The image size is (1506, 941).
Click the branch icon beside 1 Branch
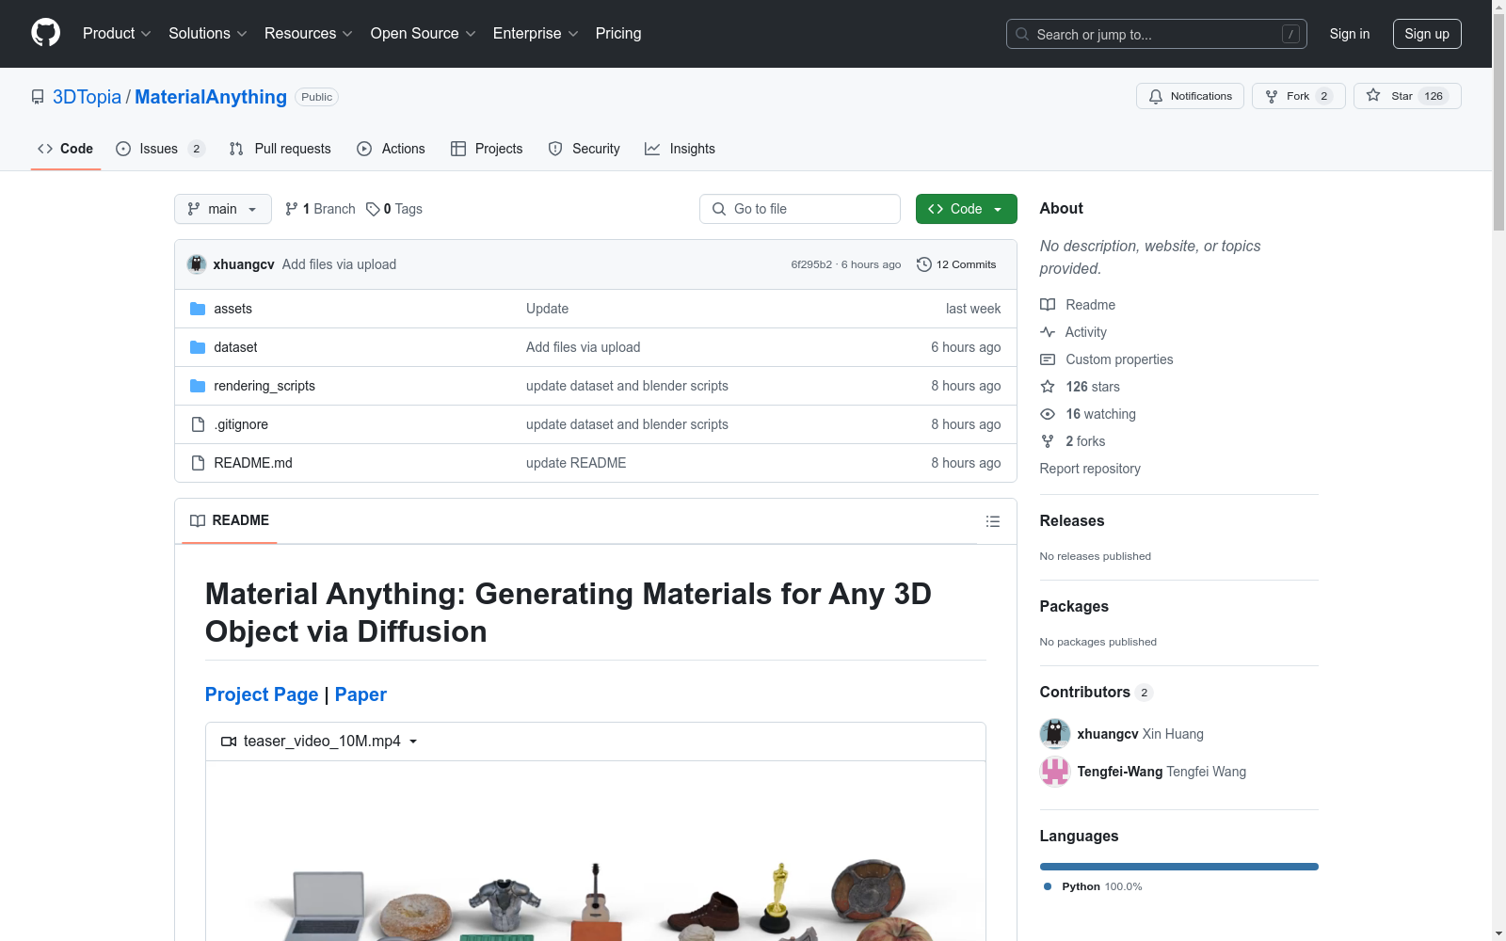point(292,209)
